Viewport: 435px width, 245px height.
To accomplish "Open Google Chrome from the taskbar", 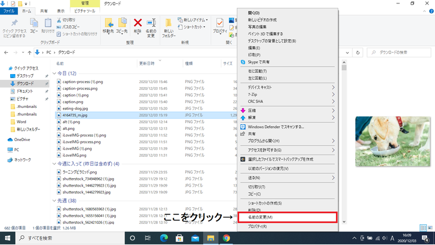I will (x=226, y=238).
